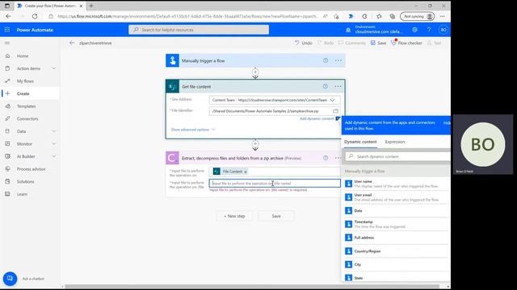Open My flows in sidebar

coord(25,81)
